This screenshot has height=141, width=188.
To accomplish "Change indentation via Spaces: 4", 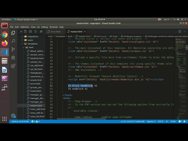I will coord(151,121).
